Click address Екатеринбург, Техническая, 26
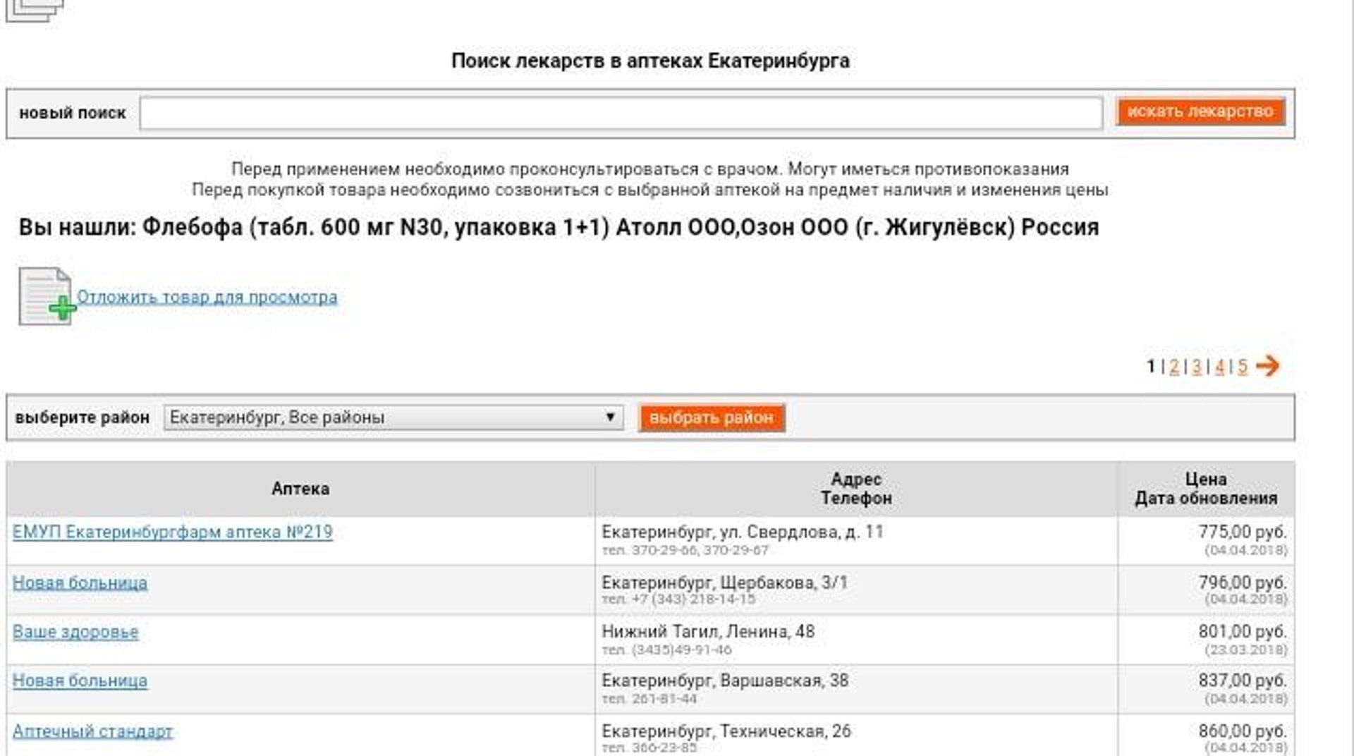The width and height of the screenshot is (1354, 756). coord(726,731)
